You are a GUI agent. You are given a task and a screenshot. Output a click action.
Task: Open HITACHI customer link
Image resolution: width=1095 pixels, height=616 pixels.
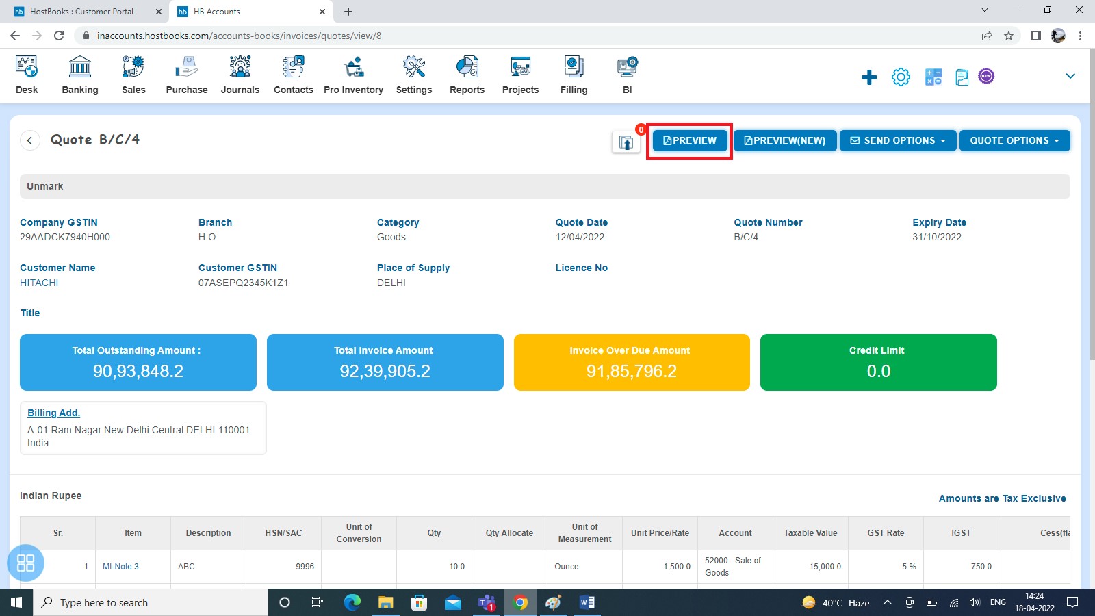39,283
